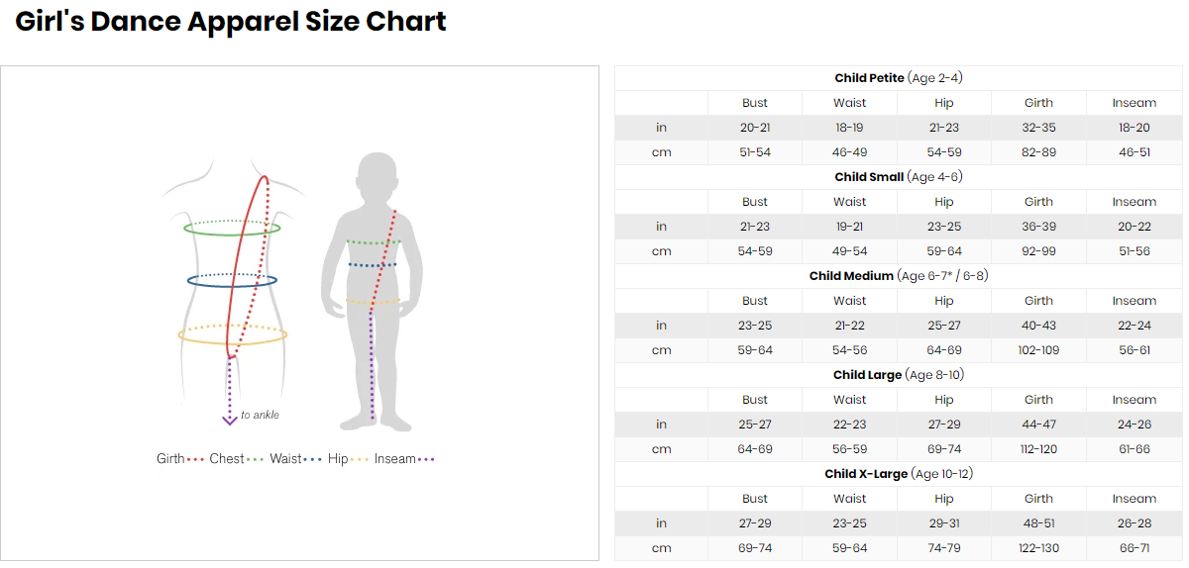Click the 'to ankle' label text

tap(261, 415)
